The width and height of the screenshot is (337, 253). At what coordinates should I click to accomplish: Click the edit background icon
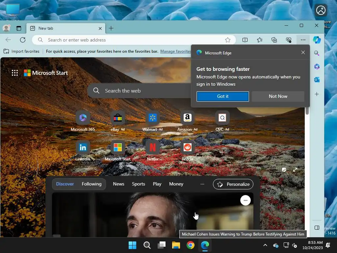click(x=284, y=170)
